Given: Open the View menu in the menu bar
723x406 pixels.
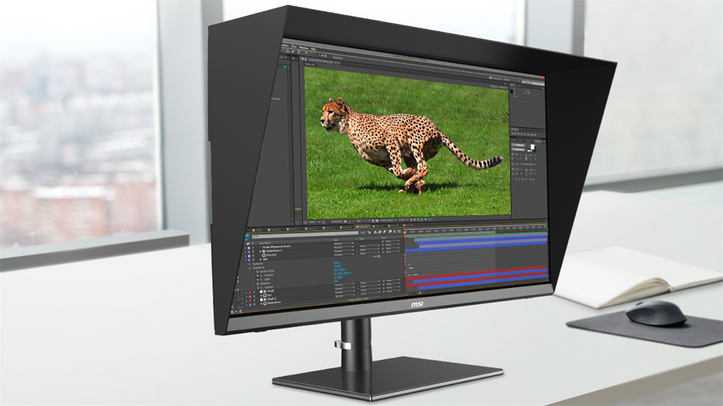Looking at the screenshot, I should (x=294, y=47).
